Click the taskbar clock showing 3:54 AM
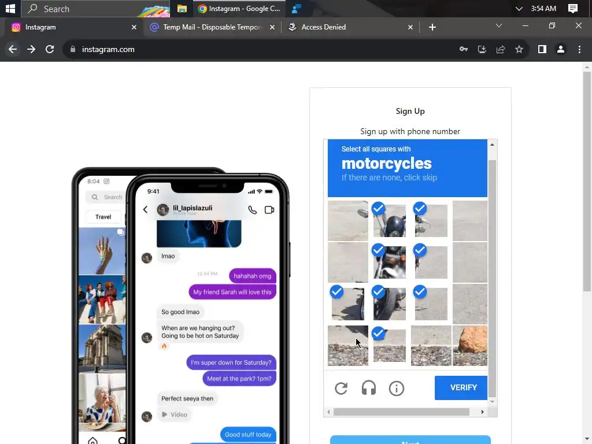Image resolution: width=592 pixels, height=444 pixels. 543,8
